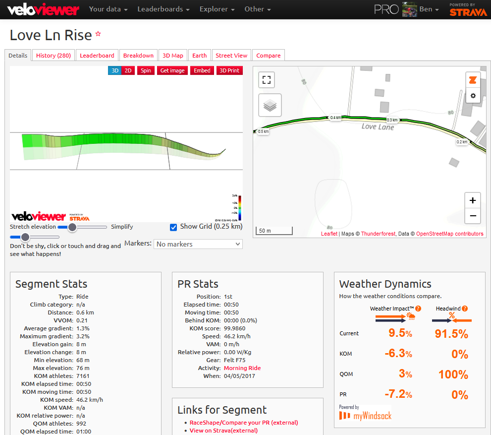The image size is (491, 435).
Task: Click the Weather Impact help icon
Action: click(x=418, y=309)
